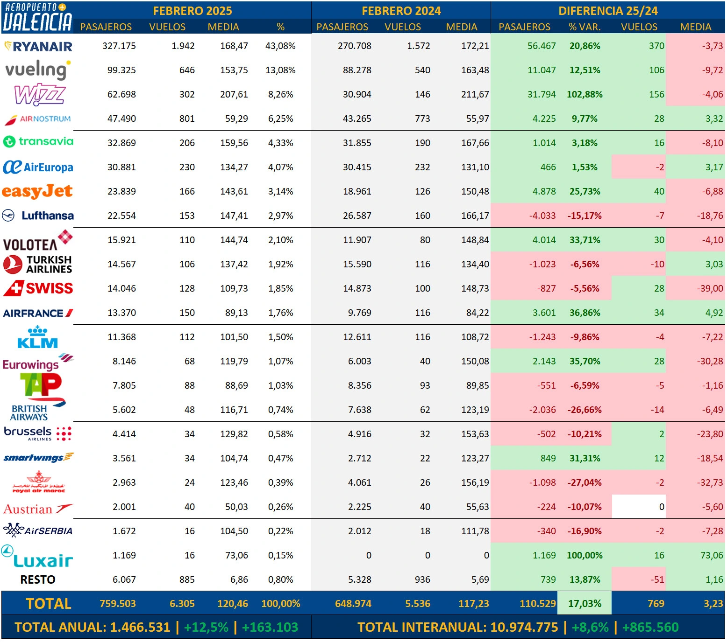Select the DIFERENCIA 25/24 header
Image resolution: width=727 pixels, height=642 pixels.
click(608, 11)
